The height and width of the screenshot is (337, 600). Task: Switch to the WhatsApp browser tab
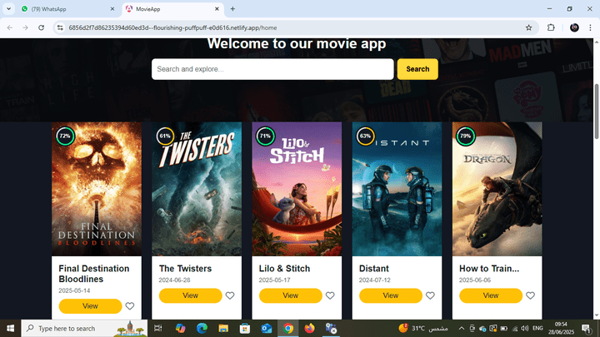pos(67,9)
